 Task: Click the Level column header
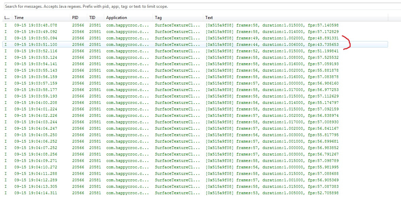[7, 18]
